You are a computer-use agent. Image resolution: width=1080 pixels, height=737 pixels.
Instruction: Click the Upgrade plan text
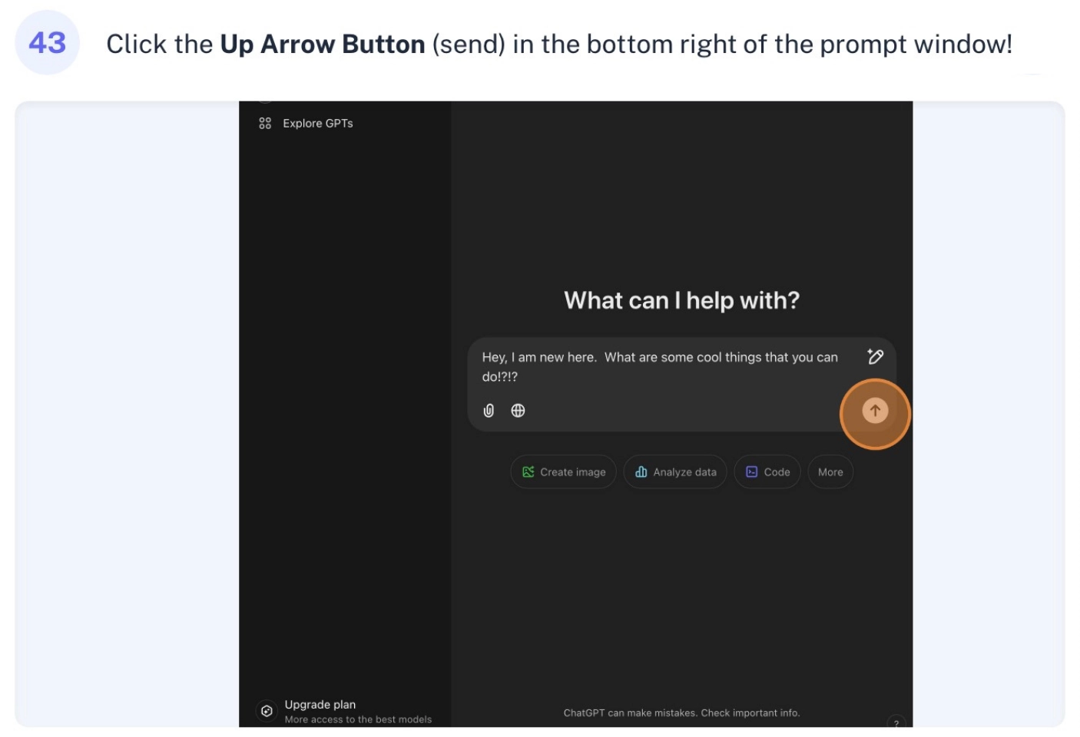pyautogui.click(x=320, y=705)
